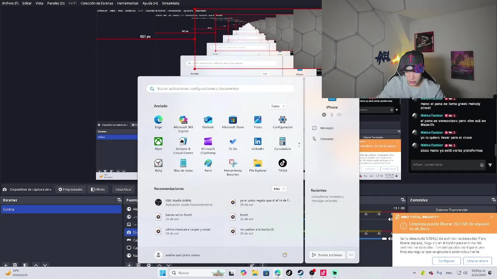The image size is (497, 279).
Task: Open TikTok black icon on taskbar
Action: (289, 273)
